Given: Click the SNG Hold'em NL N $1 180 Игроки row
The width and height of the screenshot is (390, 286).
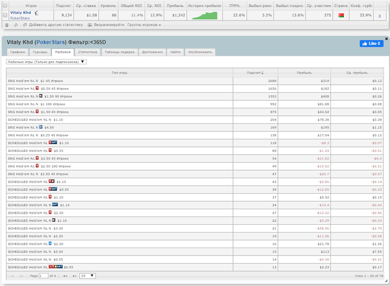Looking at the screenshot, I should (x=195, y=104).
